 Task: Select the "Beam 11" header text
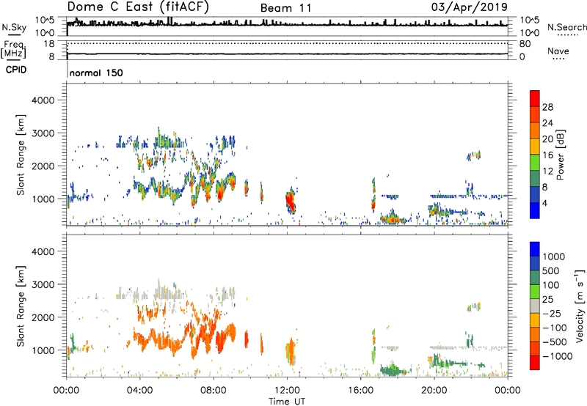pyautogui.click(x=285, y=8)
